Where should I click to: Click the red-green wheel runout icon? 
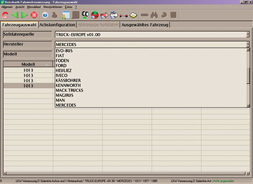point(95,15)
